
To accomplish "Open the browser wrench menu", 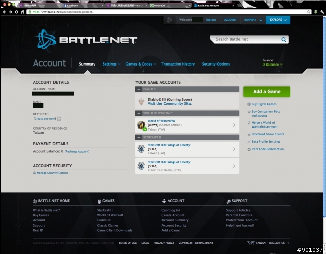I will pos(322,12).
